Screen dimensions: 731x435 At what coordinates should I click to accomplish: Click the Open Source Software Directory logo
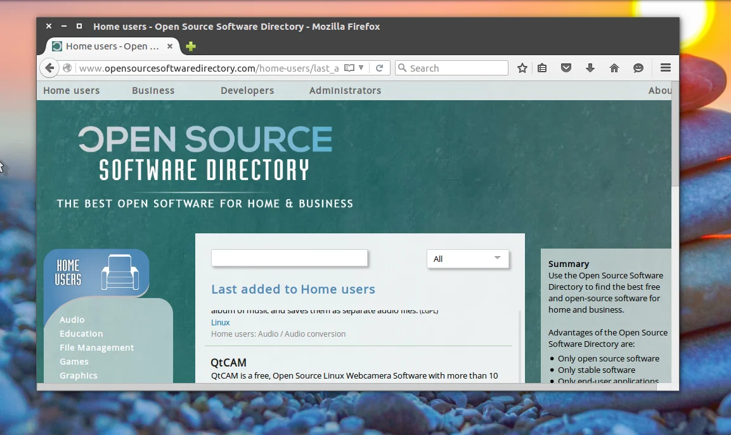point(205,167)
